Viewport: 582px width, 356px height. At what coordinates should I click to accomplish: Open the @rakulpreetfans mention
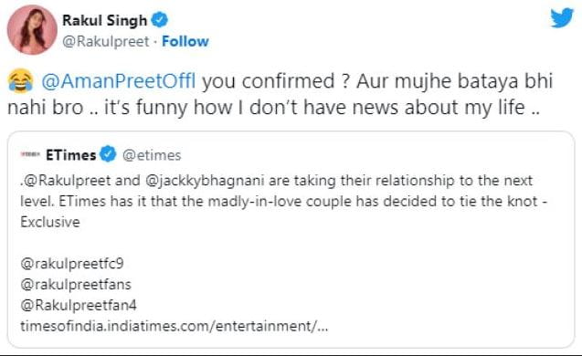click(x=76, y=285)
